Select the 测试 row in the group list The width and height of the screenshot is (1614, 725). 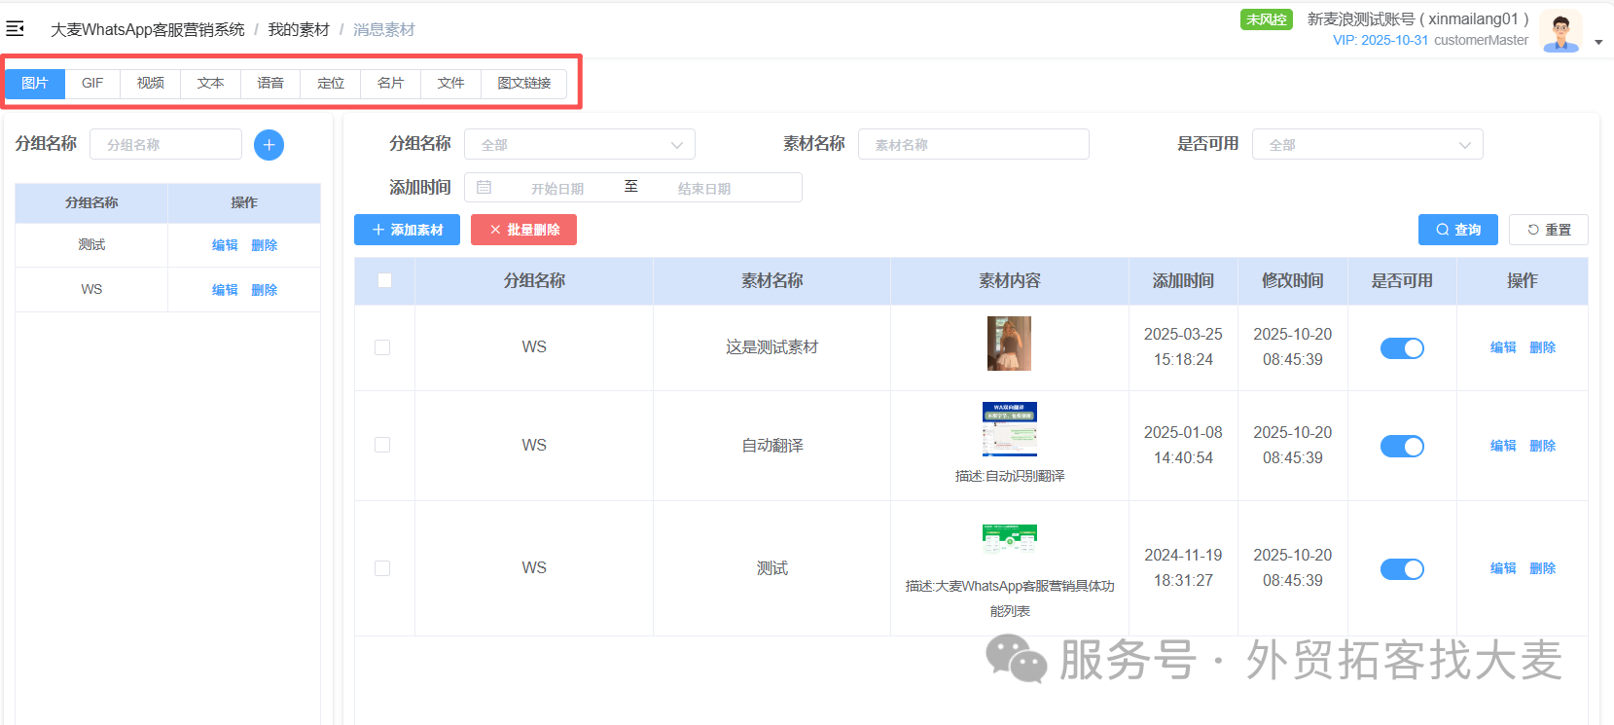(x=167, y=245)
